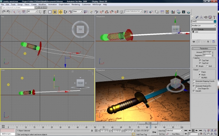Image resolution: width=219 pixels, height=136 pixels.
Task: Switch to the Hierarchy command panel tab
Action: (x=201, y=17)
